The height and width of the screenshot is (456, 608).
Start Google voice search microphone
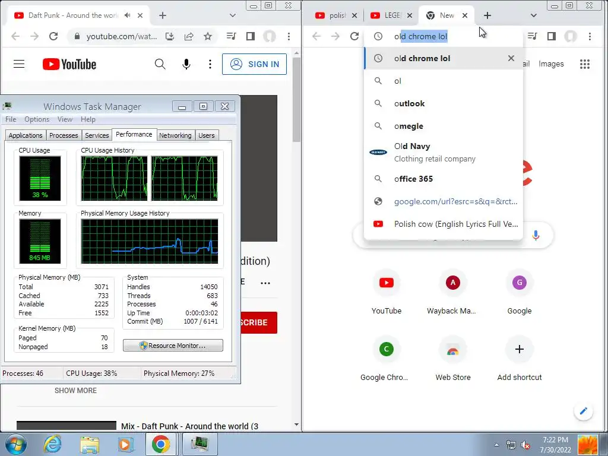pyautogui.click(x=536, y=235)
